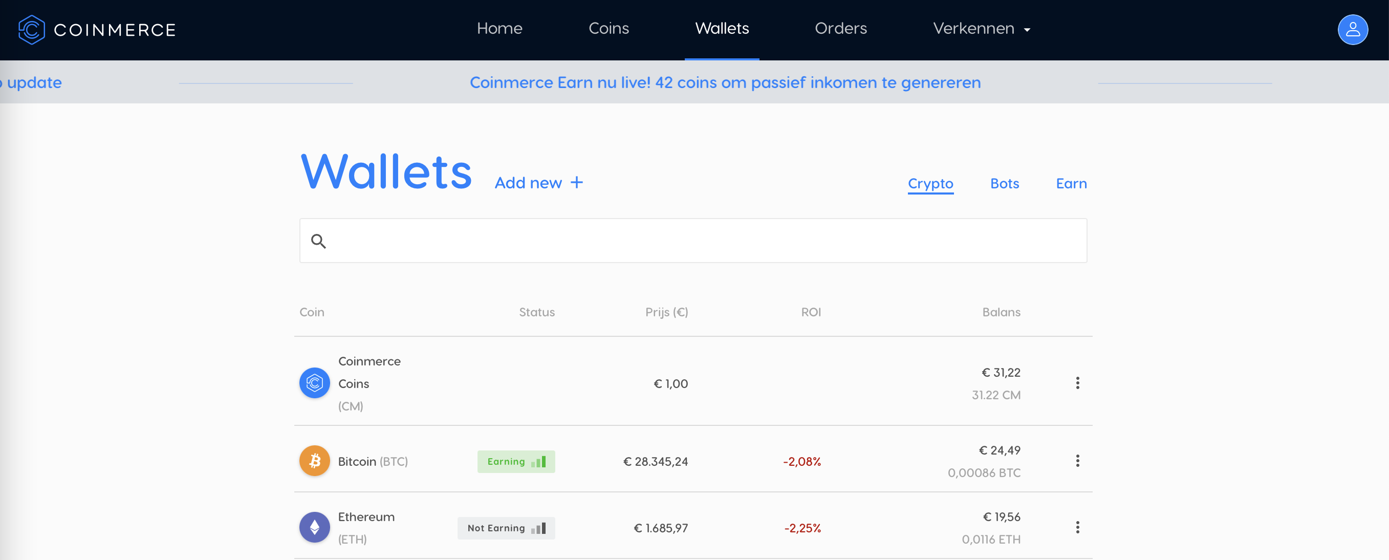Image resolution: width=1389 pixels, height=560 pixels.
Task: Click the Ethereum coin icon
Action: (x=314, y=527)
